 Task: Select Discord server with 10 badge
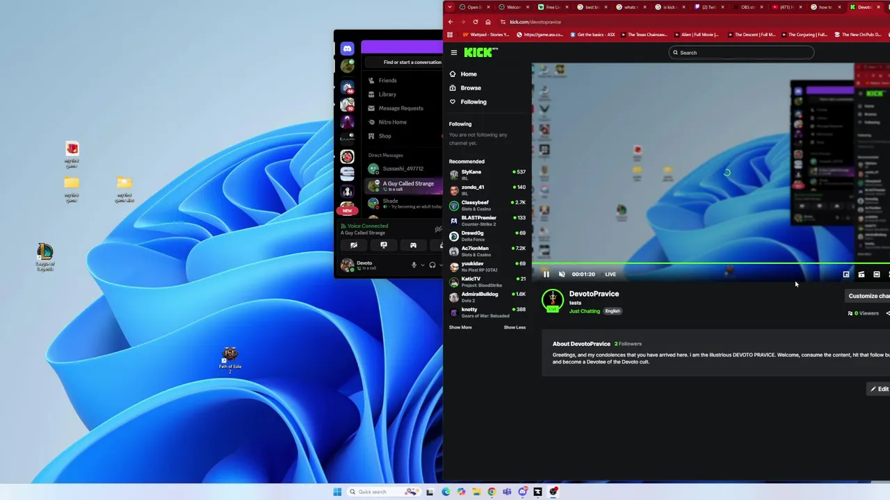coord(347,104)
